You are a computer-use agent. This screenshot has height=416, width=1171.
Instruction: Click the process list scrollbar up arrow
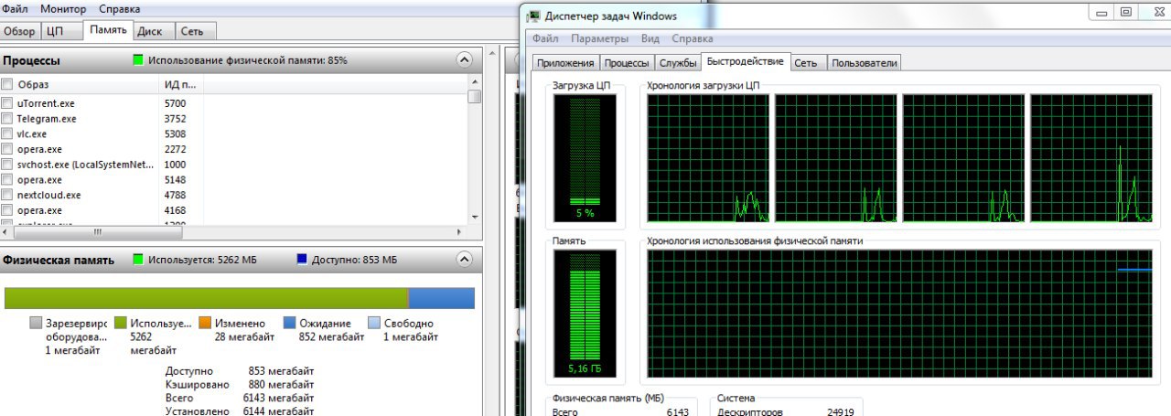point(474,83)
